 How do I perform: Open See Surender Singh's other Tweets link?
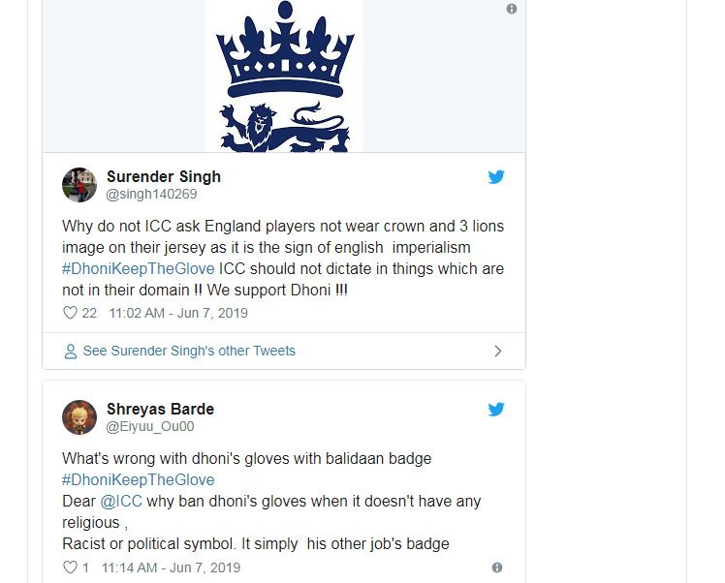click(189, 351)
